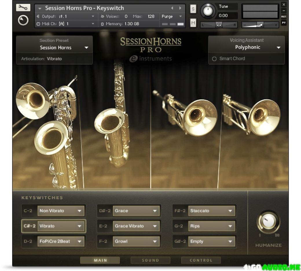Click the round instrument options knob icon
Viewport: 301px width, 271px height.
click(23, 20)
